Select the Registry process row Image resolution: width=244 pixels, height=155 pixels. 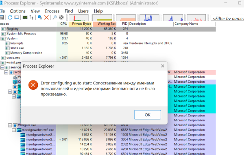108,29
